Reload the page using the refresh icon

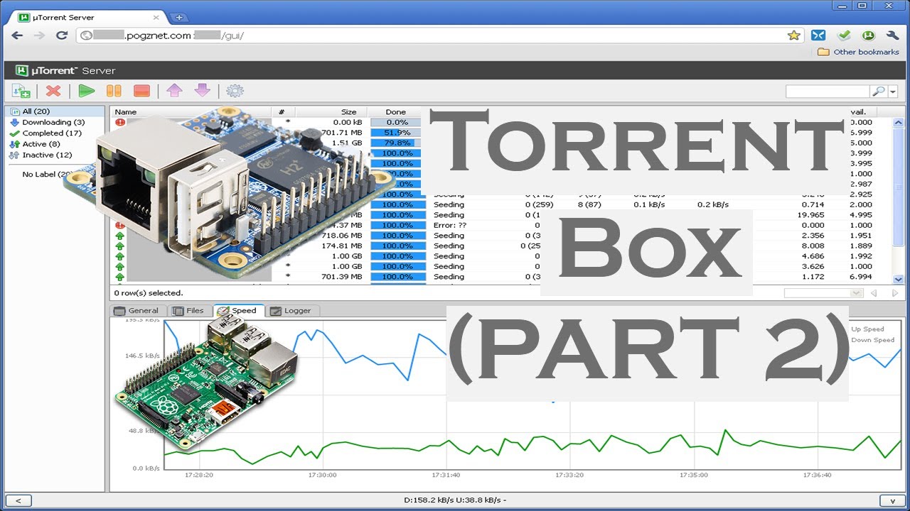62,35
